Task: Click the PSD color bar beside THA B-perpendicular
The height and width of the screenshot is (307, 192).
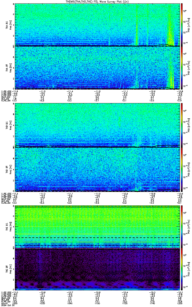Action: (182, 25)
